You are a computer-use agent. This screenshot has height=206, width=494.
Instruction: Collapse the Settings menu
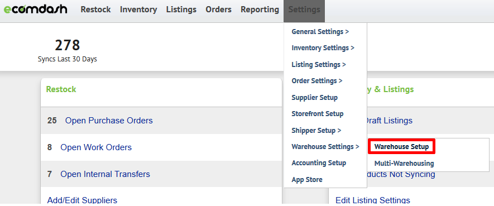click(x=304, y=9)
